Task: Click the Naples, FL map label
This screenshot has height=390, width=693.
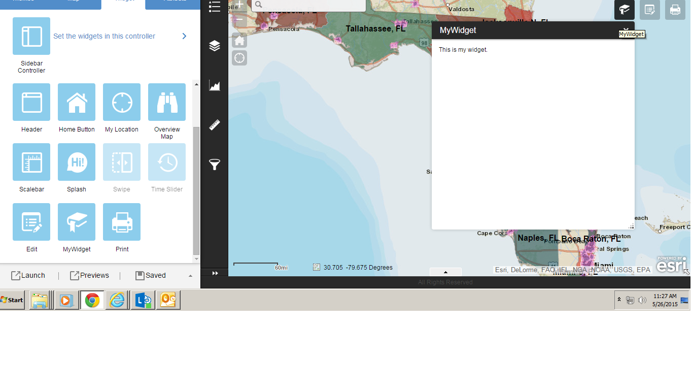Action: pos(538,238)
